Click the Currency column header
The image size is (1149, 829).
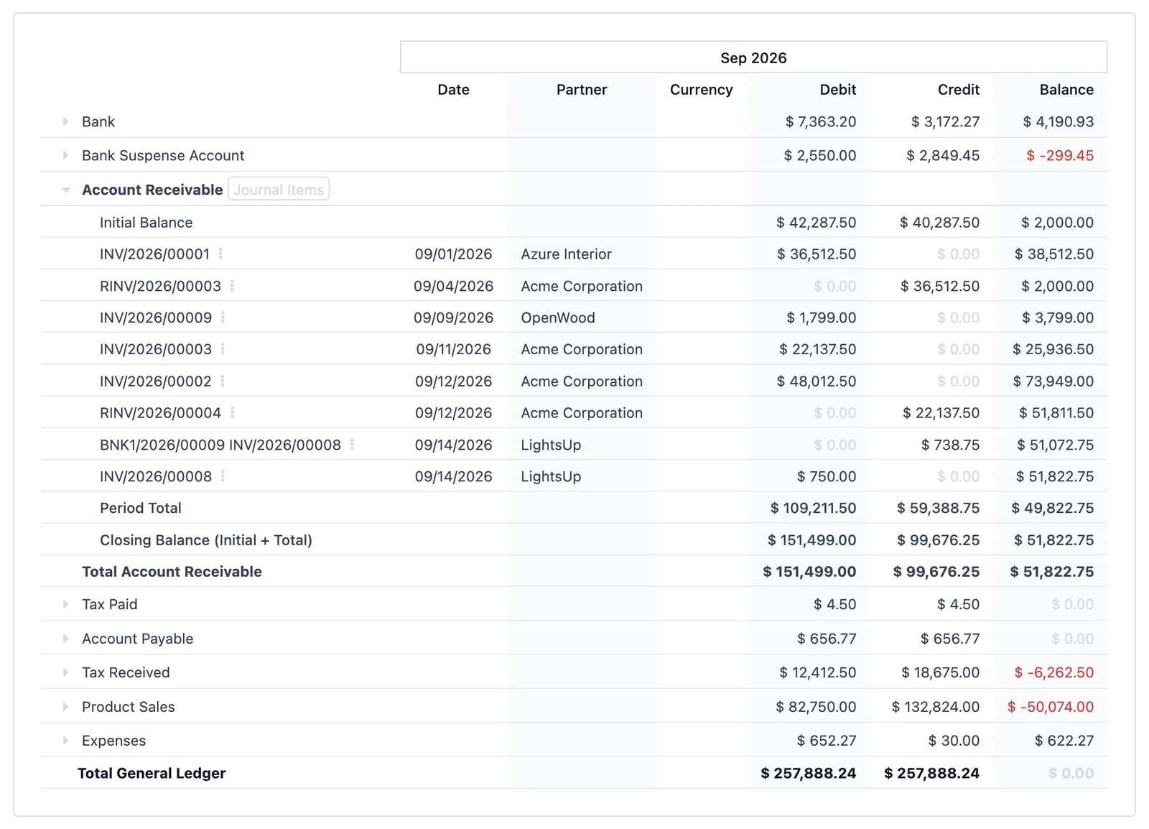click(x=702, y=90)
